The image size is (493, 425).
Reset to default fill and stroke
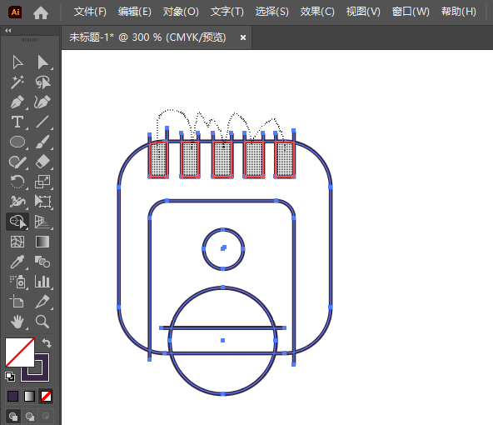(x=10, y=376)
